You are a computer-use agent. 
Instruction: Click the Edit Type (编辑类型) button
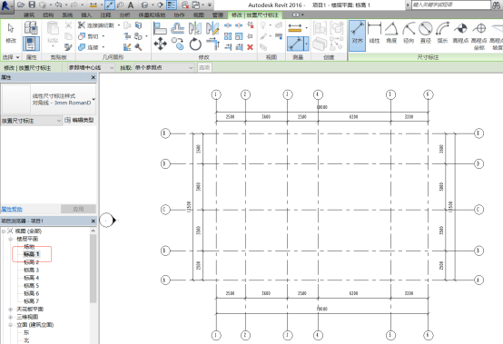coord(79,120)
